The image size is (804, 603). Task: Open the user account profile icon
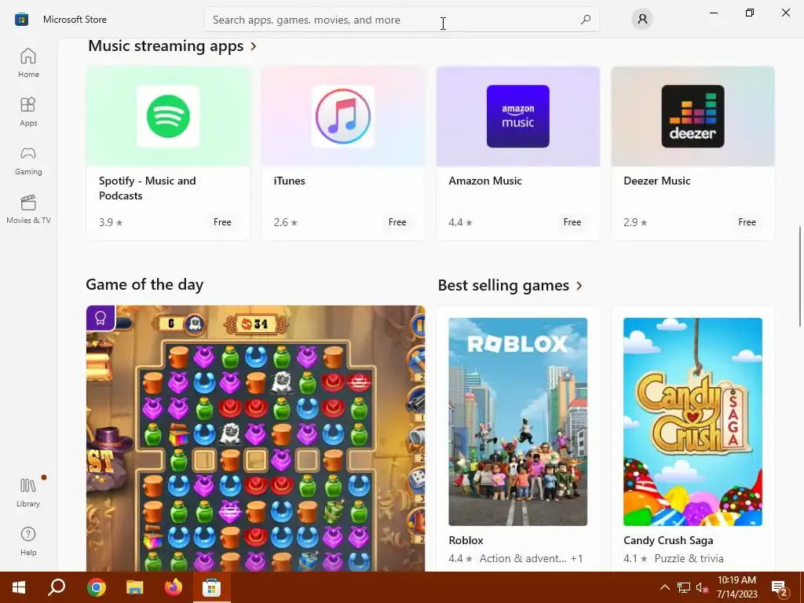point(642,20)
